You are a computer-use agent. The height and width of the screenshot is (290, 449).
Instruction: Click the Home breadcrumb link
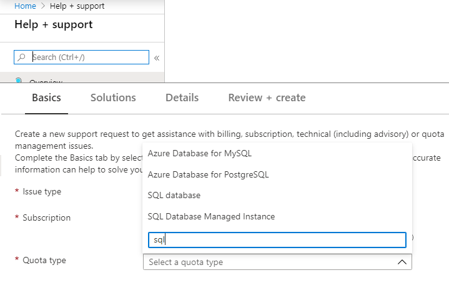[x=25, y=6]
